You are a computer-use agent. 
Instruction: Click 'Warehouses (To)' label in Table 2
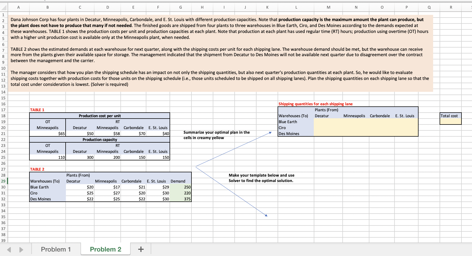coord(45,181)
